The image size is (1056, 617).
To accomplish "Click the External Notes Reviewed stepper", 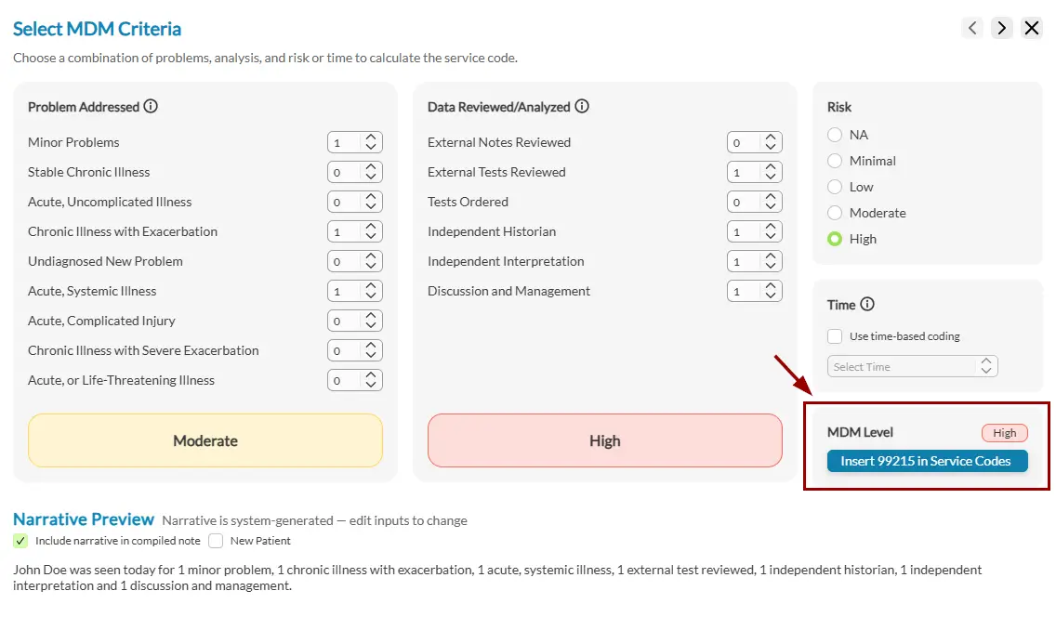I will [771, 142].
